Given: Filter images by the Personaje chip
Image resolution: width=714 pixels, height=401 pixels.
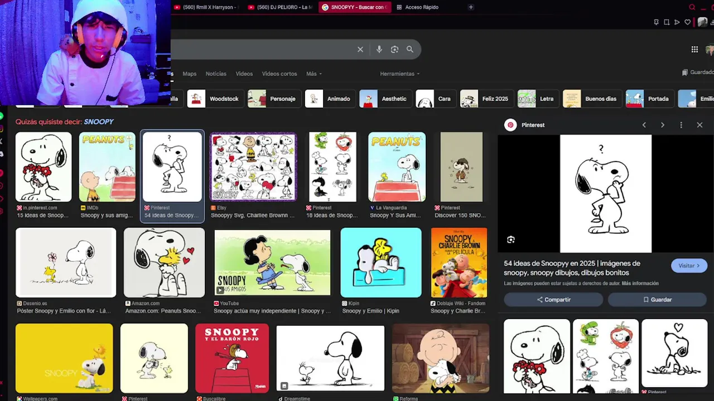Looking at the screenshot, I should click(273, 99).
